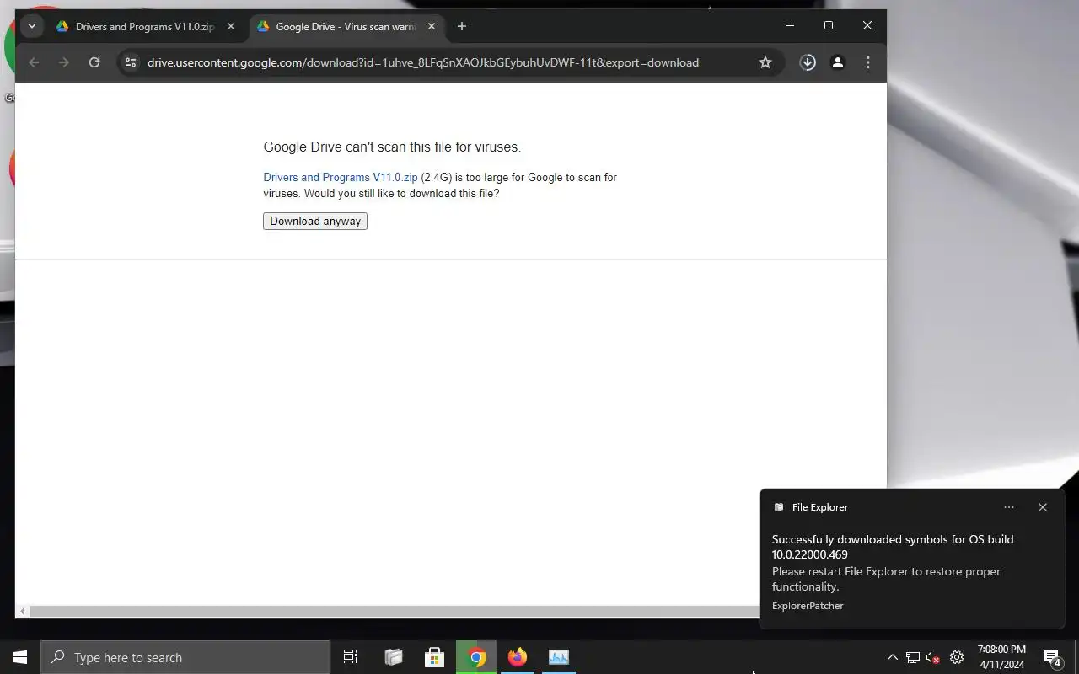Open Firefox from the taskbar
Image resolution: width=1079 pixels, height=674 pixels.
518,657
